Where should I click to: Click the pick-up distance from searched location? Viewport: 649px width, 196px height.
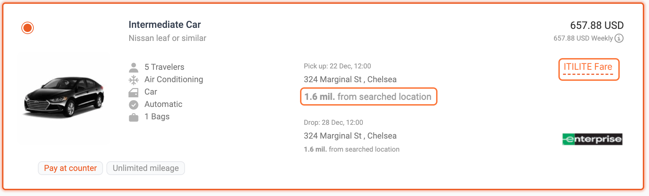[x=368, y=97]
